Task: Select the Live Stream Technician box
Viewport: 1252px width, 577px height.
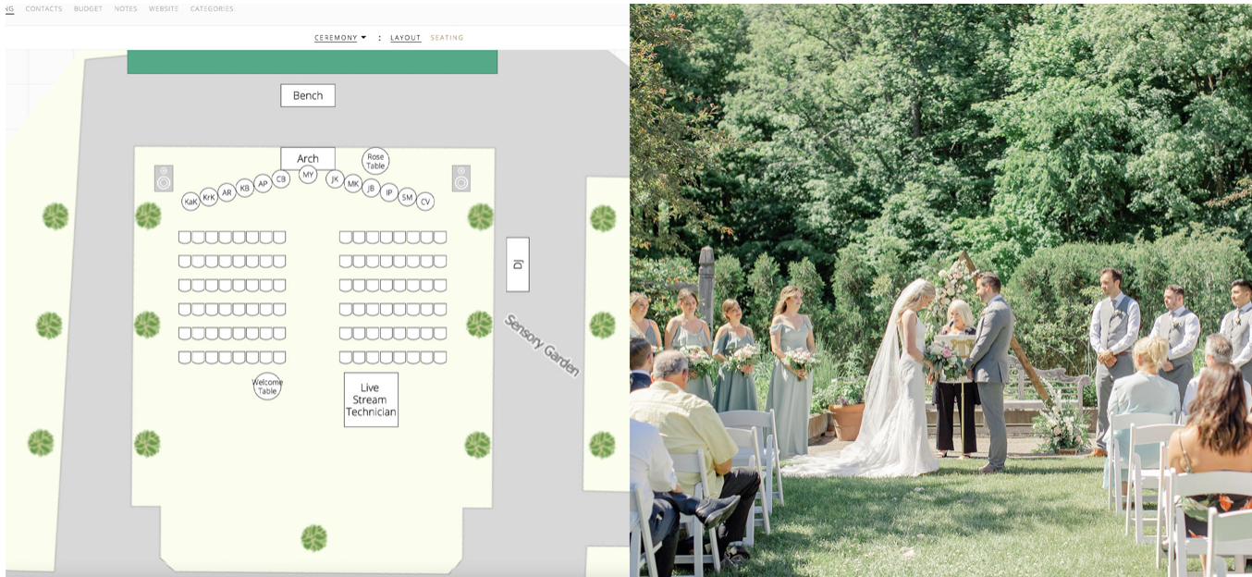Action: tap(371, 399)
